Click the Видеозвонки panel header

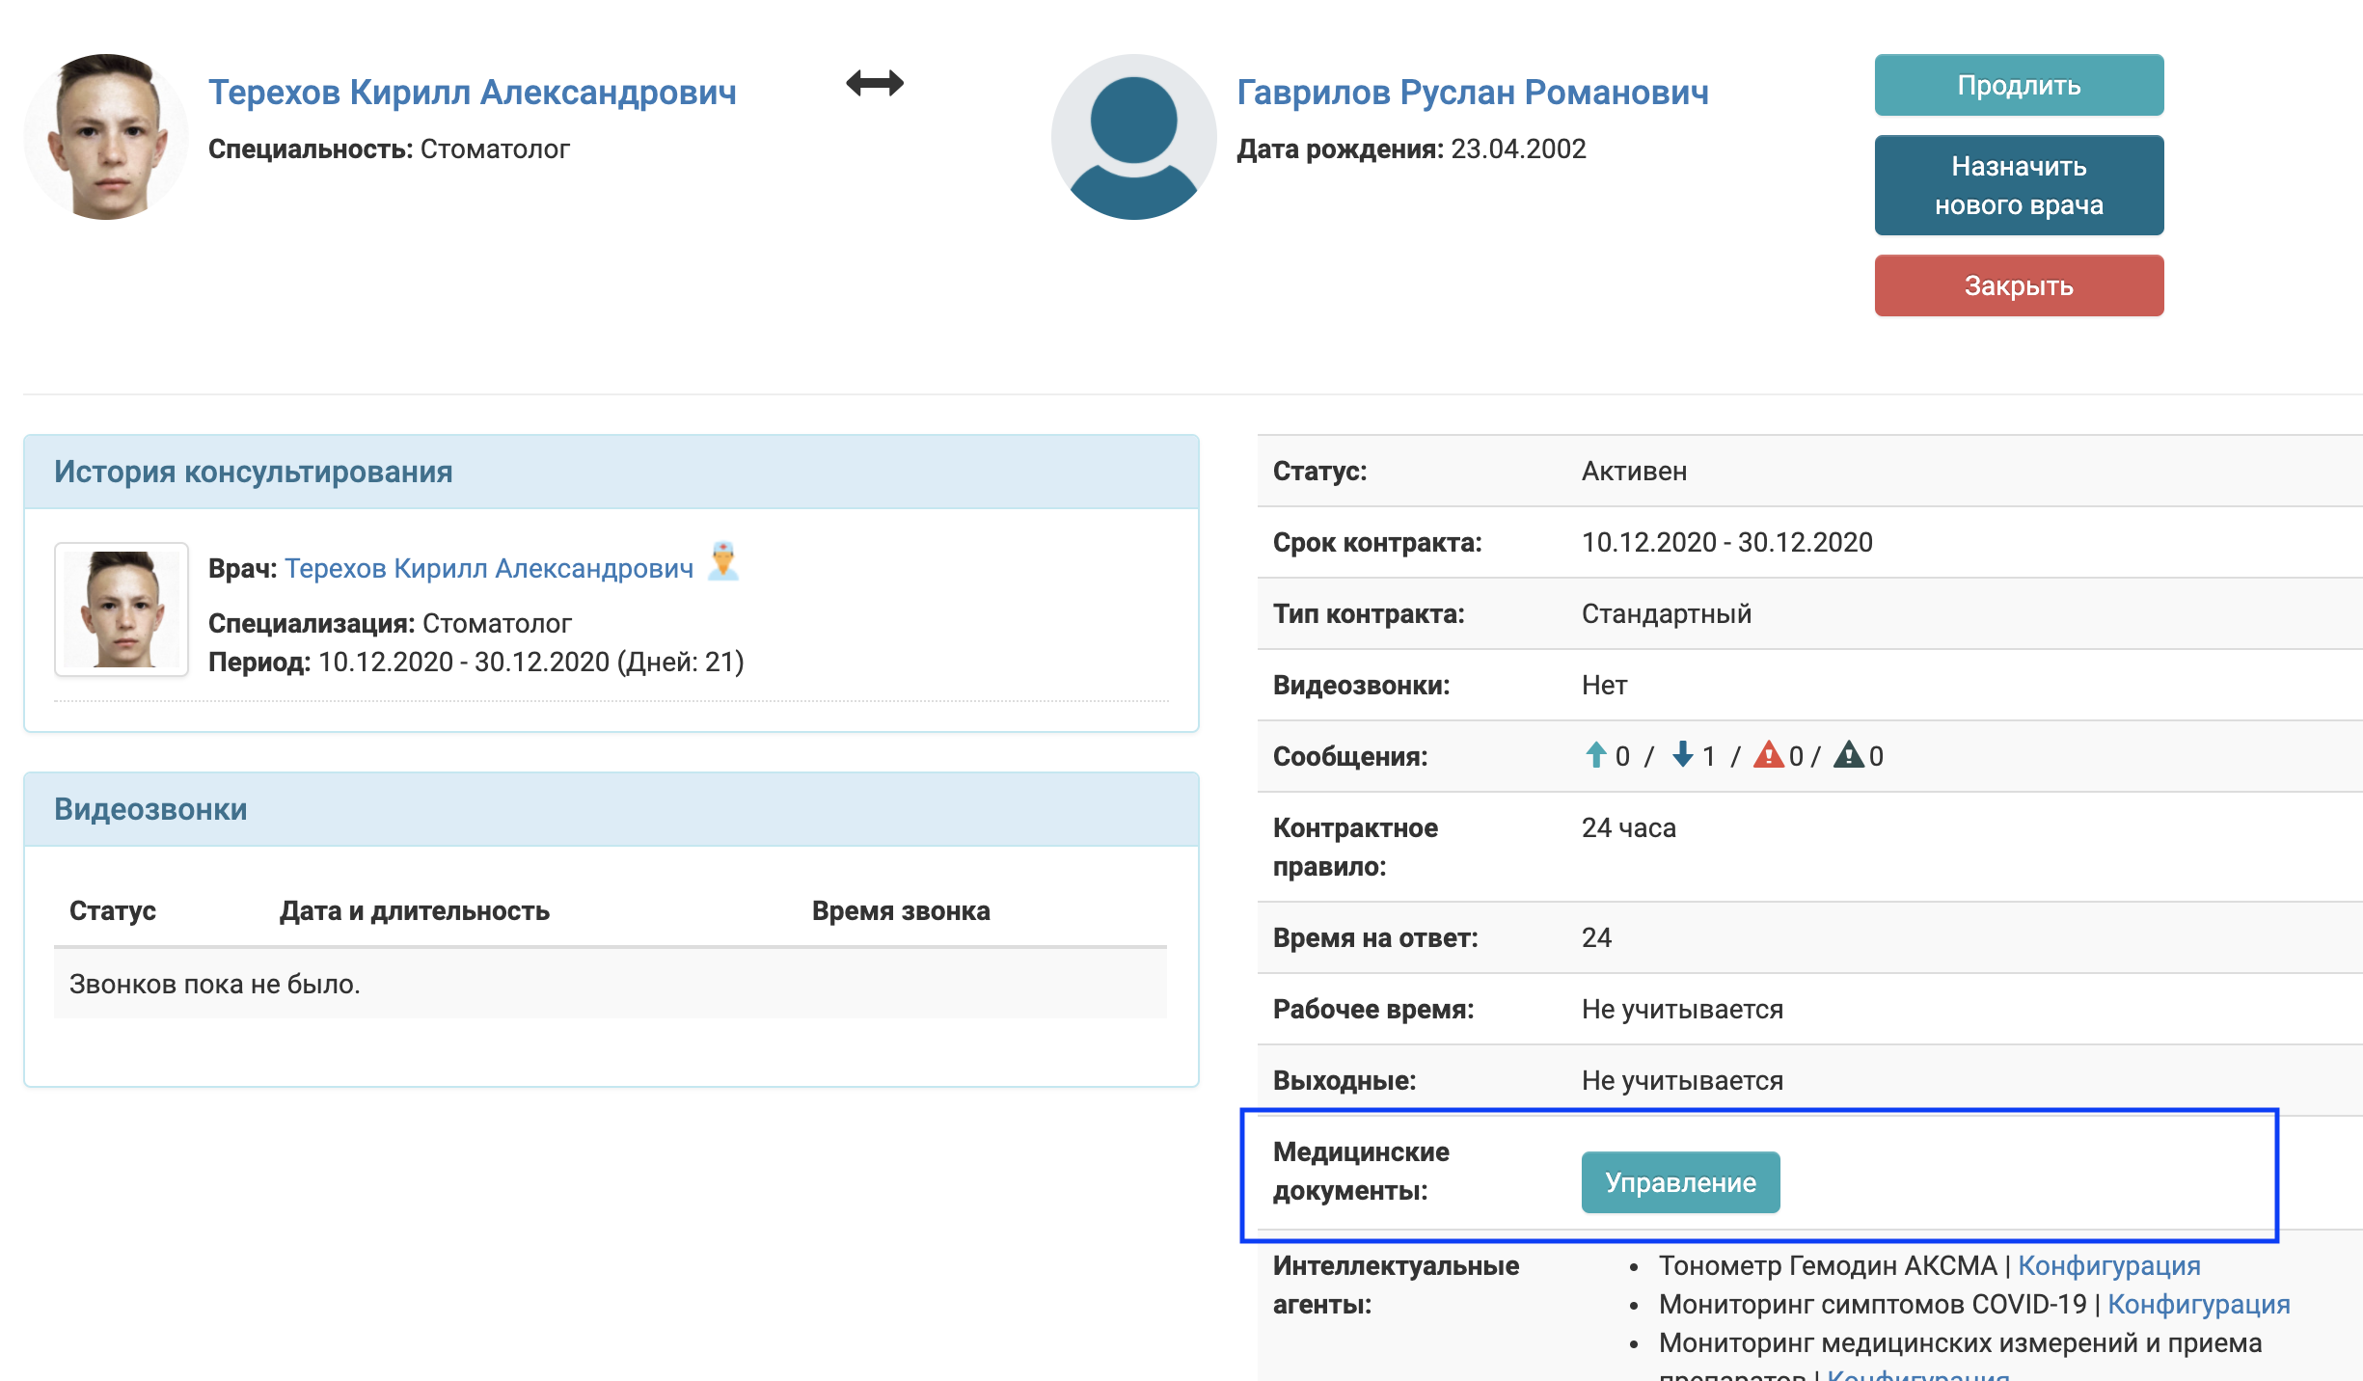(x=150, y=809)
